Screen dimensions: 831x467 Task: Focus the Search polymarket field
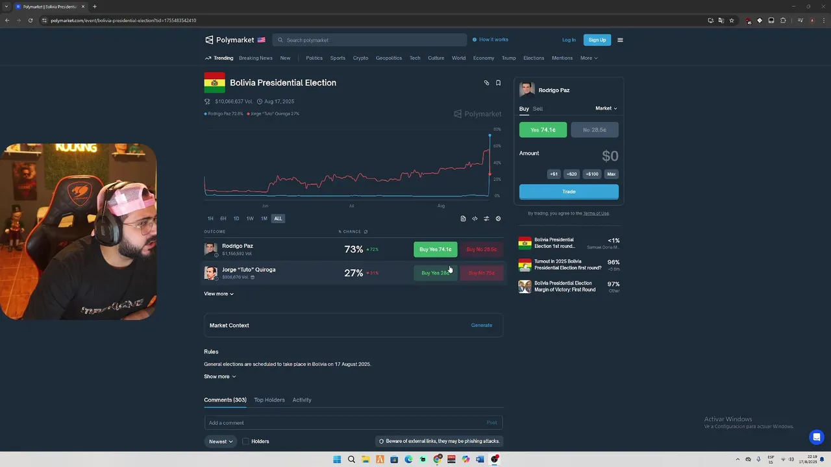(x=369, y=40)
